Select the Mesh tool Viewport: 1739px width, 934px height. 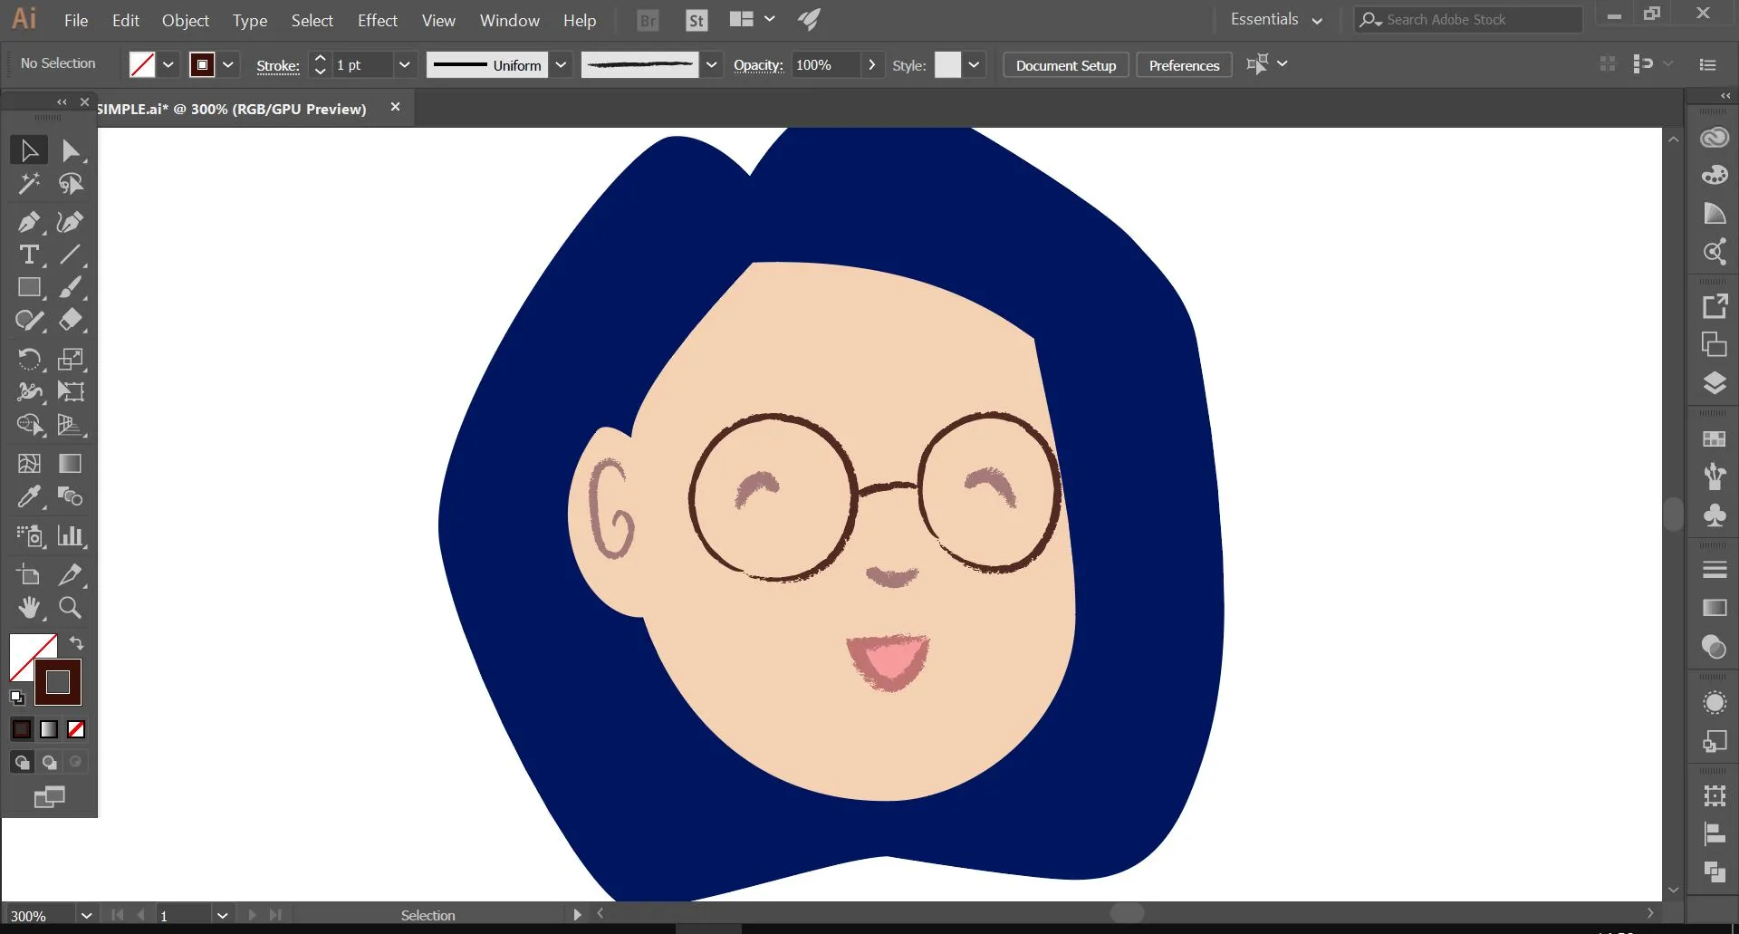click(29, 464)
